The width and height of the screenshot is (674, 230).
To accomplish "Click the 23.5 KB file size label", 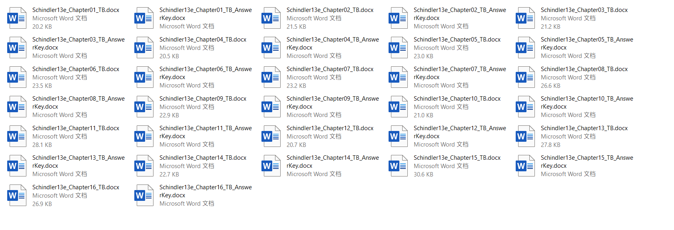I will (42, 86).
